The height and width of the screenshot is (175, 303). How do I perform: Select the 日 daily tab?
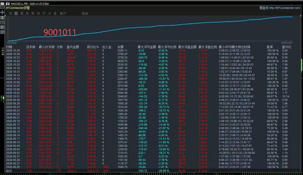pos(16,13)
